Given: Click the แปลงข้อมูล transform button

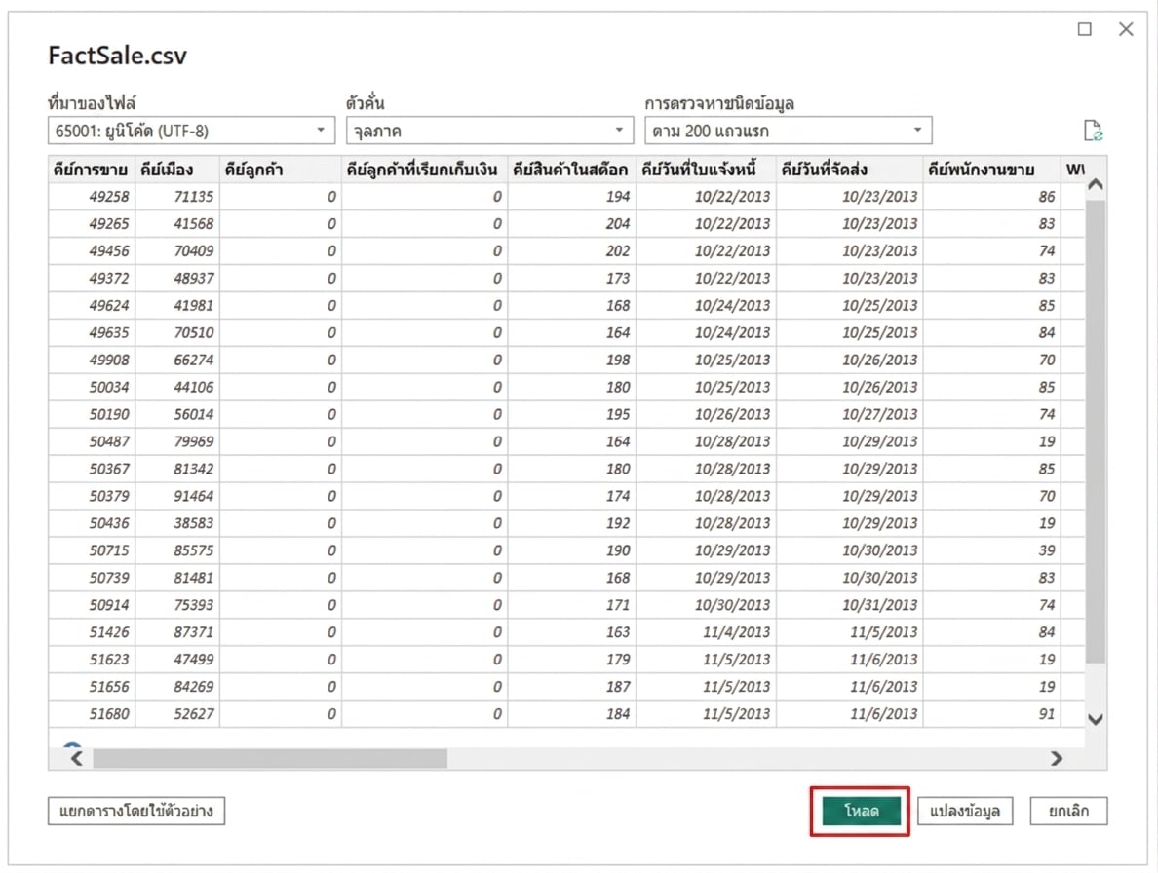Looking at the screenshot, I should coord(964,811).
